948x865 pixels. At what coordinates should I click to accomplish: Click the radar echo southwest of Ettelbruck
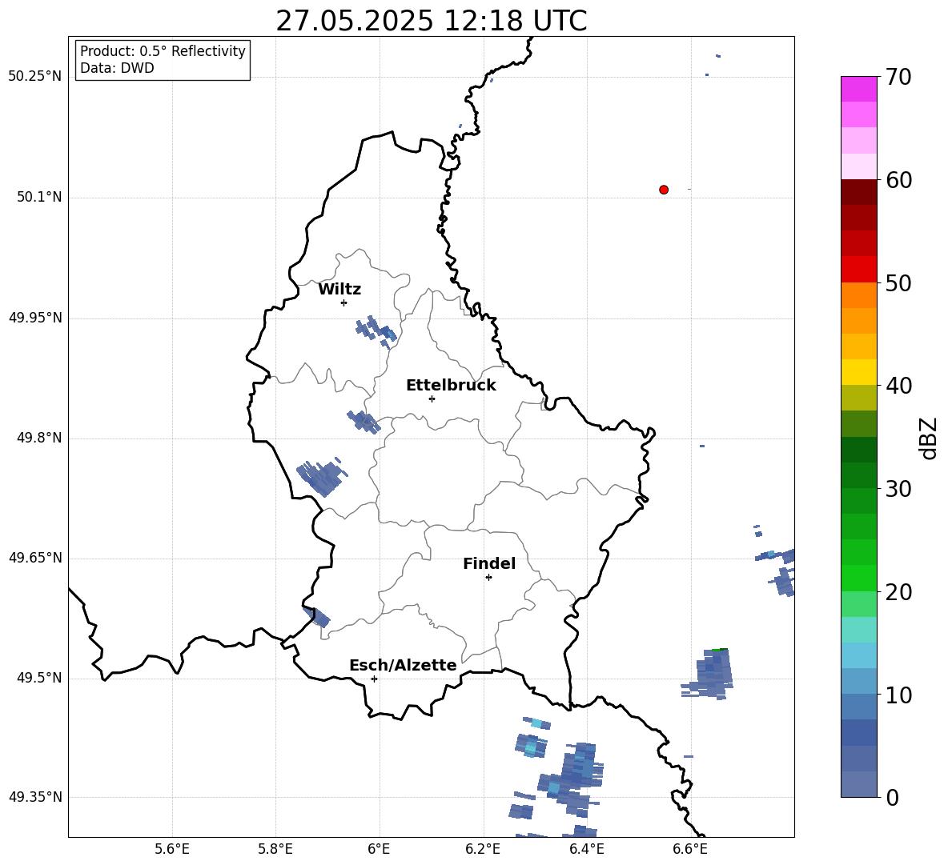coord(364,422)
